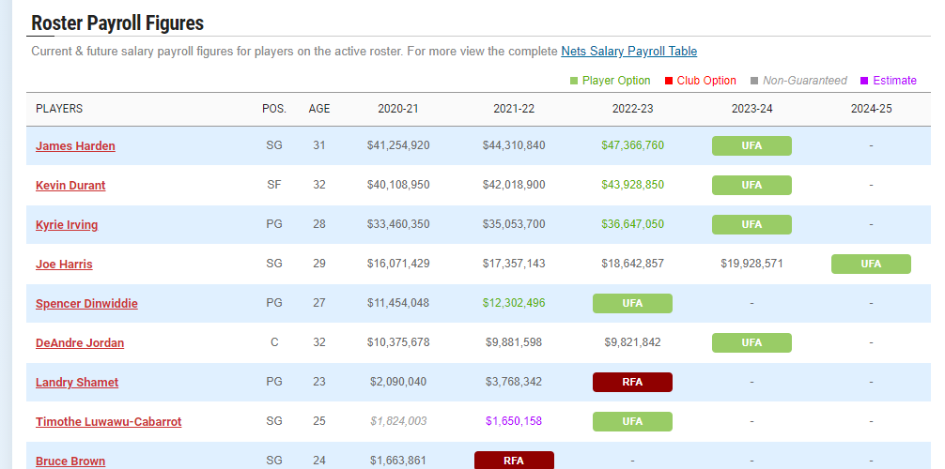
Task: Click Bruce Brown's 2021-22 RFA badge
Action: pos(514,461)
